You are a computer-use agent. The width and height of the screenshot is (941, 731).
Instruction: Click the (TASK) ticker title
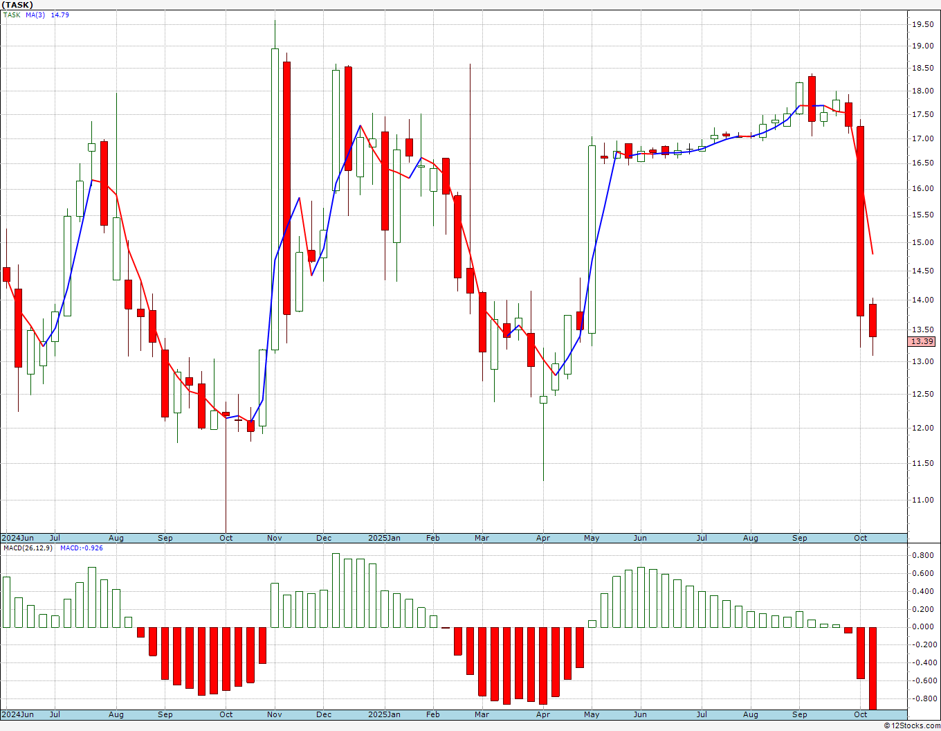click(x=17, y=5)
